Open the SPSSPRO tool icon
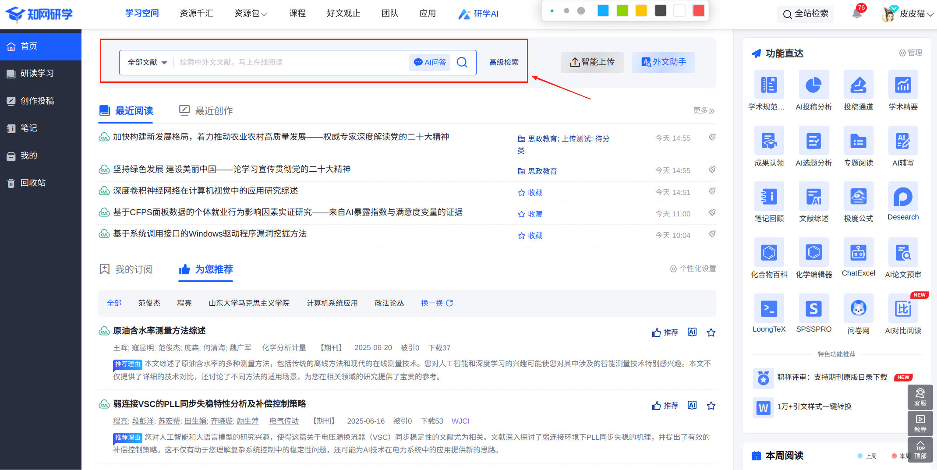Viewport: 937px width, 470px height. tap(813, 308)
